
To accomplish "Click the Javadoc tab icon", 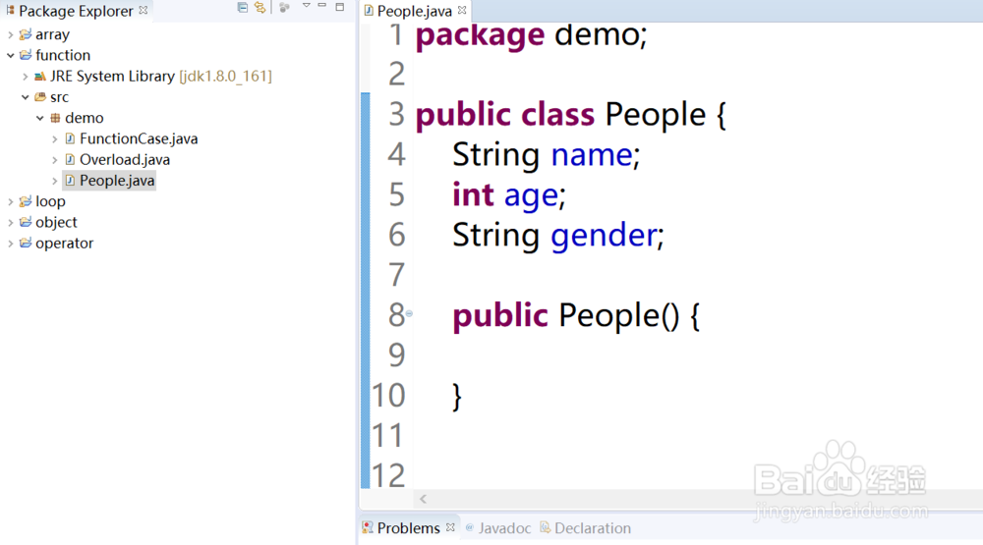I will click(x=470, y=527).
